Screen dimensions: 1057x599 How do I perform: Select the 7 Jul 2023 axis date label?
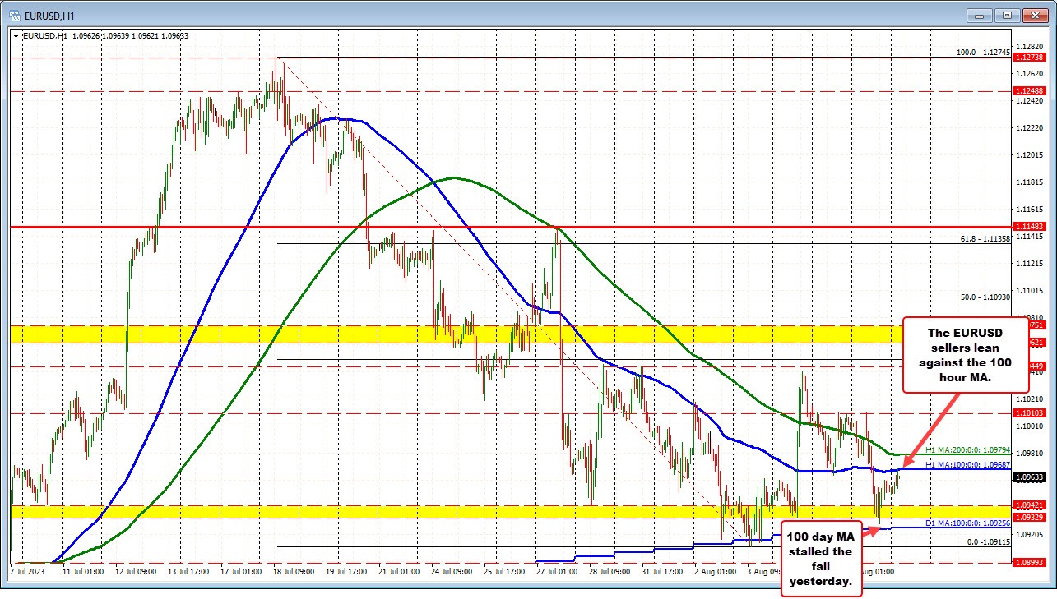click(25, 569)
